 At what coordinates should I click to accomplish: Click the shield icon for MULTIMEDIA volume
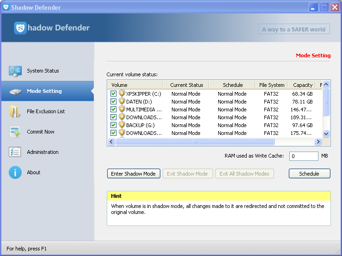point(122,109)
